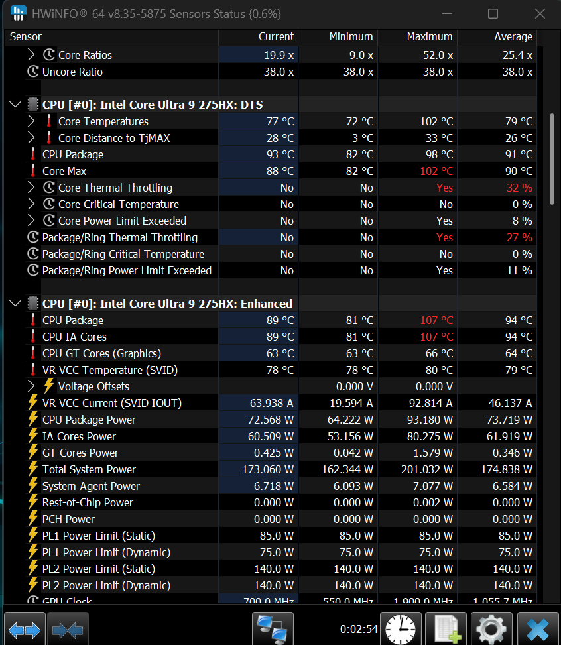Close sensors with the blue X button
The width and height of the screenshot is (561, 645).
(537, 629)
